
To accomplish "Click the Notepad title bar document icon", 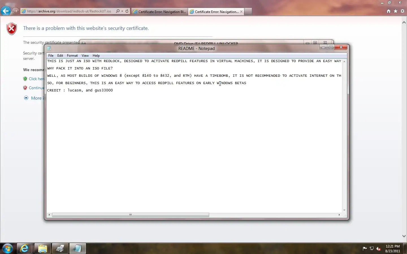I will [49, 48].
